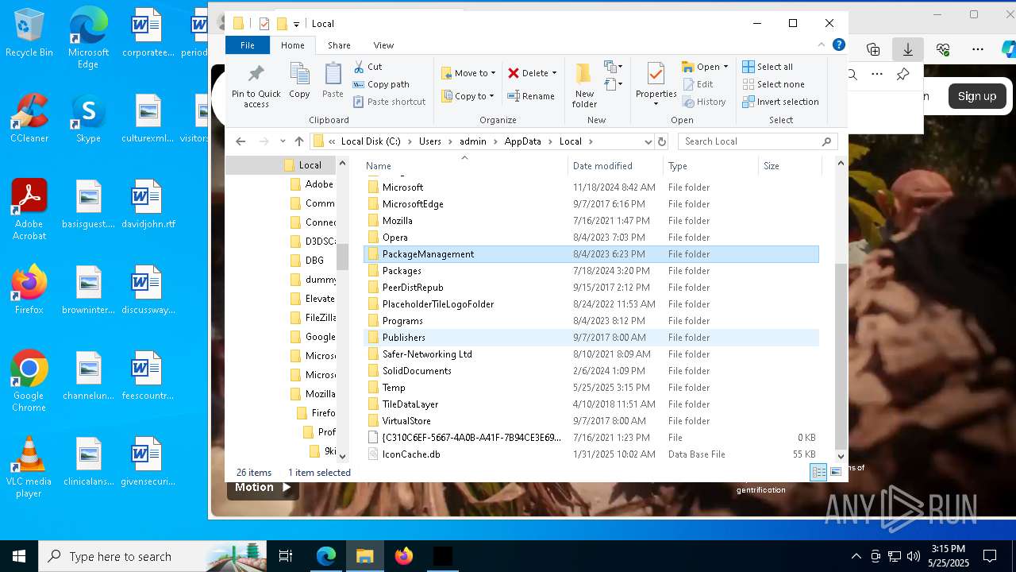Switch to the Share ribbon tab

coord(339,45)
